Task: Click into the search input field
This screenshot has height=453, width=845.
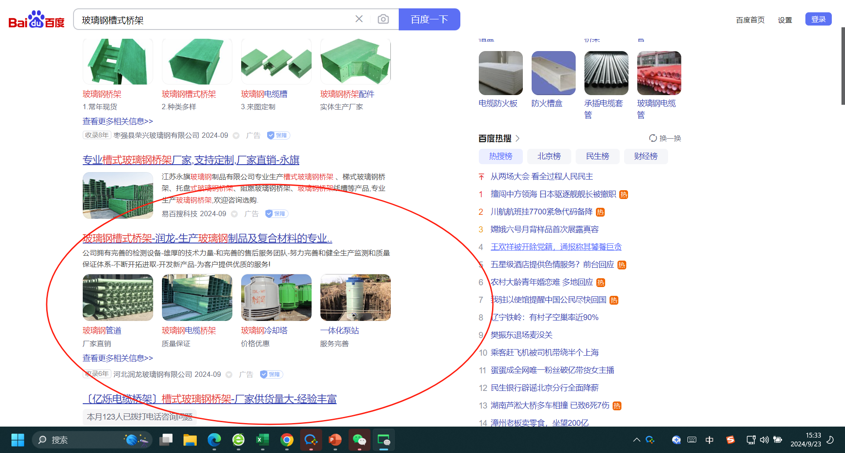Action: pyautogui.click(x=216, y=20)
